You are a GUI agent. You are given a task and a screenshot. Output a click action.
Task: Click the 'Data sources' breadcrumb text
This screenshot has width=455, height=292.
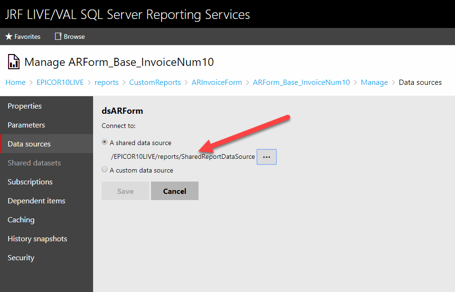420,82
